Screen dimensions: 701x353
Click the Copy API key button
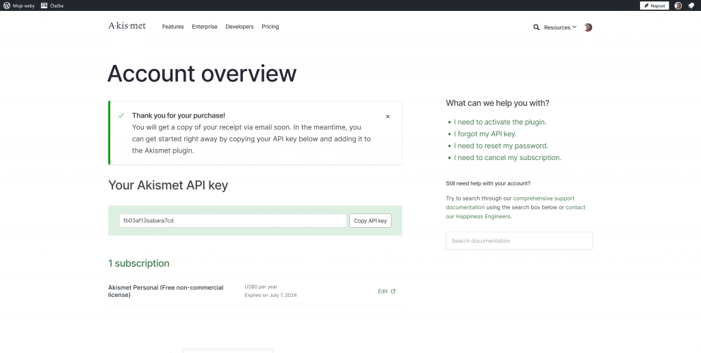tap(370, 221)
